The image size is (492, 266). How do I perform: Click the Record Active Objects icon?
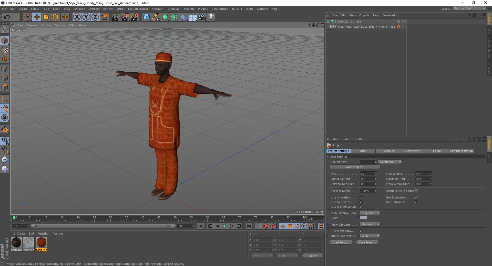(x=266, y=226)
